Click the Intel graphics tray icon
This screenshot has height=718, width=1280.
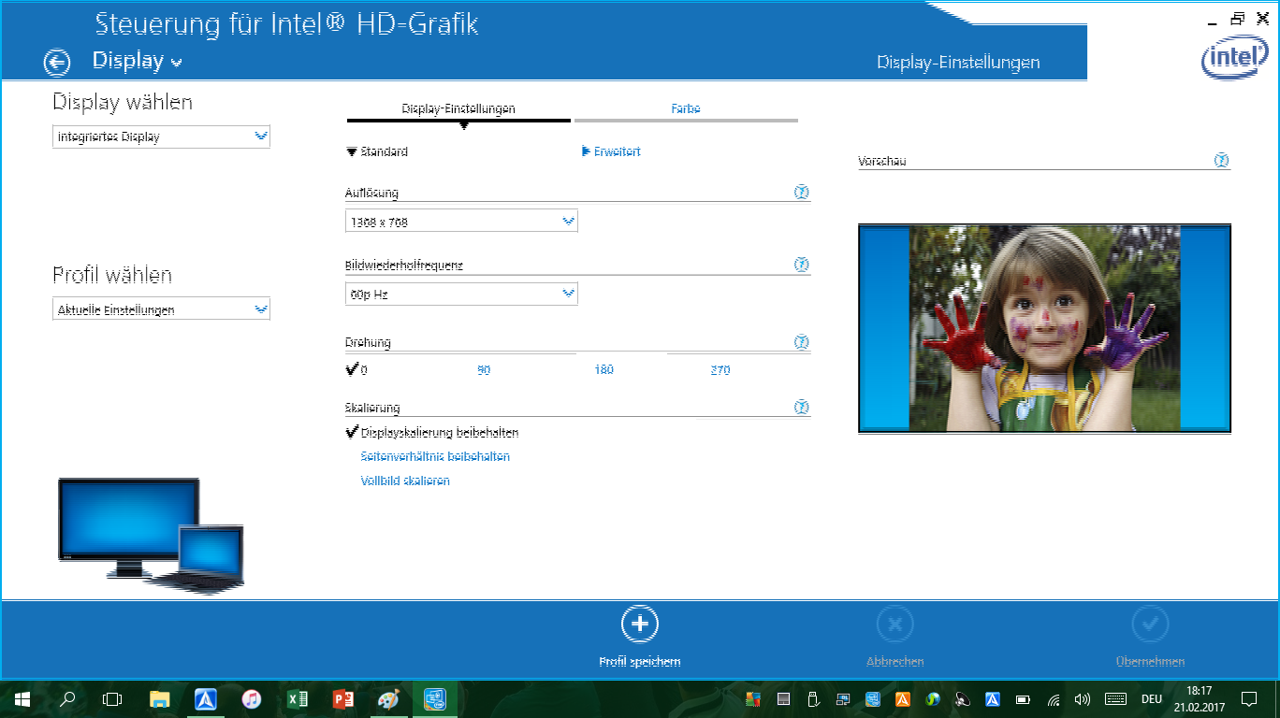(x=873, y=699)
